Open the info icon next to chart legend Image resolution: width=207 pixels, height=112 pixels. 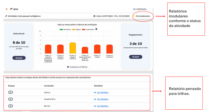point(96,29)
